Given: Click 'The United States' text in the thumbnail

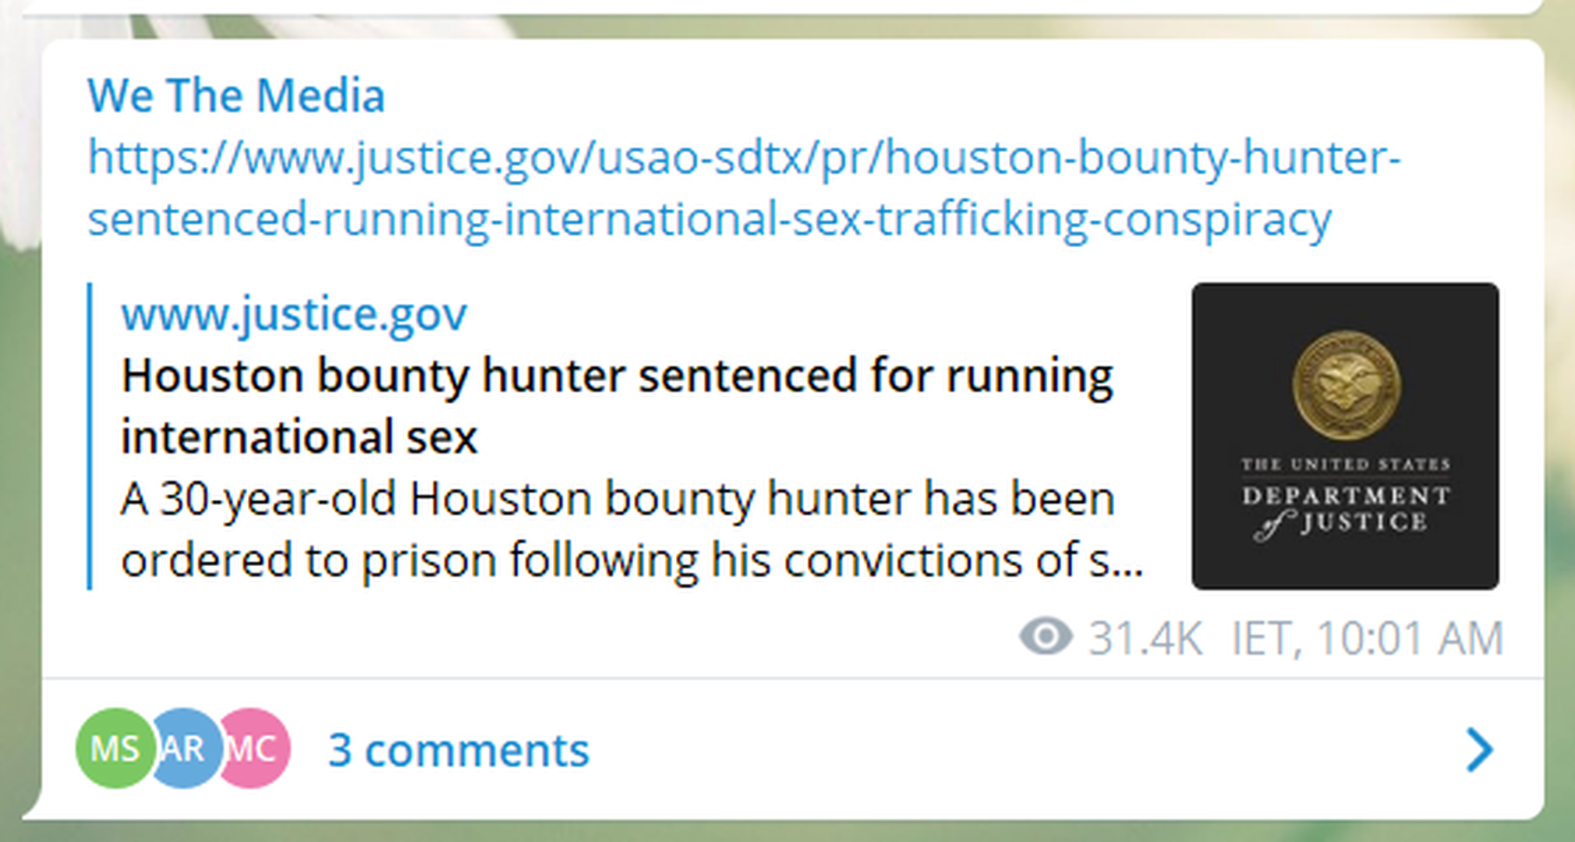Looking at the screenshot, I should tap(1346, 465).
